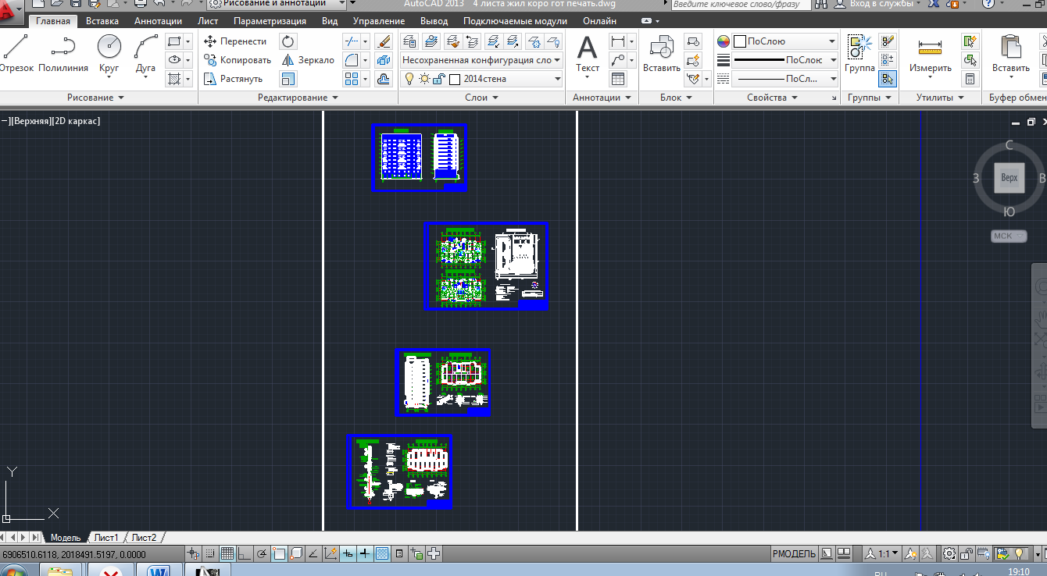This screenshot has width=1047, height=576.
Task: Click the Вставить block insert icon
Action: coord(661,55)
